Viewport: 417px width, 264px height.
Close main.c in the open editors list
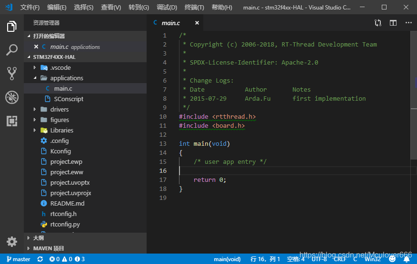(x=36, y=47)
